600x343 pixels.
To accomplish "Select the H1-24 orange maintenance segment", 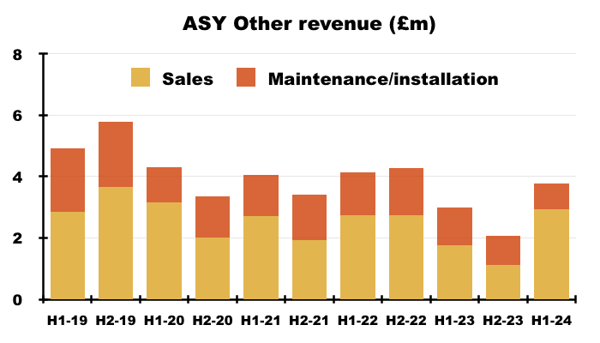I will point(551,196).
